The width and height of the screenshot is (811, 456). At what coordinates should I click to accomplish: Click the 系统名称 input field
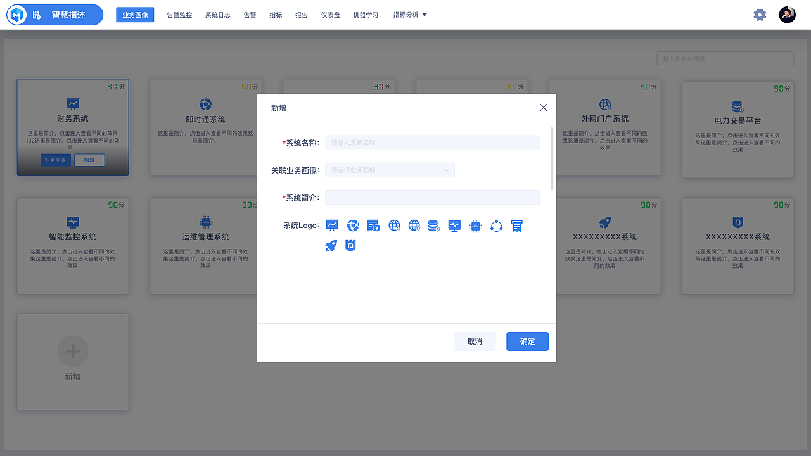[432, 142]
